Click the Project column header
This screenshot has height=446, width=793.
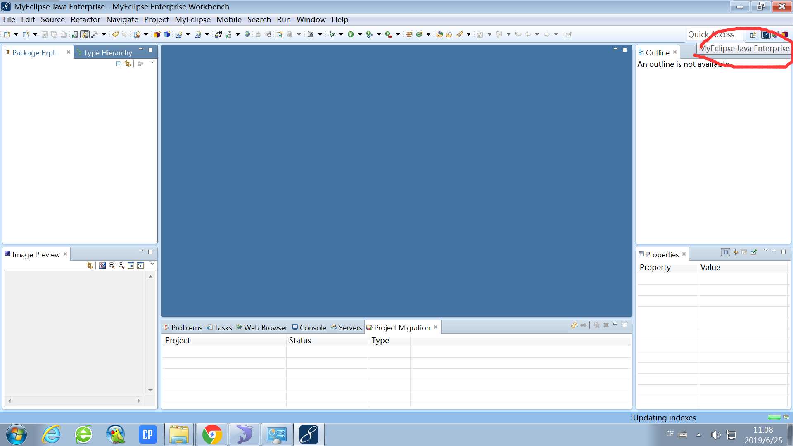pos(224,340)
